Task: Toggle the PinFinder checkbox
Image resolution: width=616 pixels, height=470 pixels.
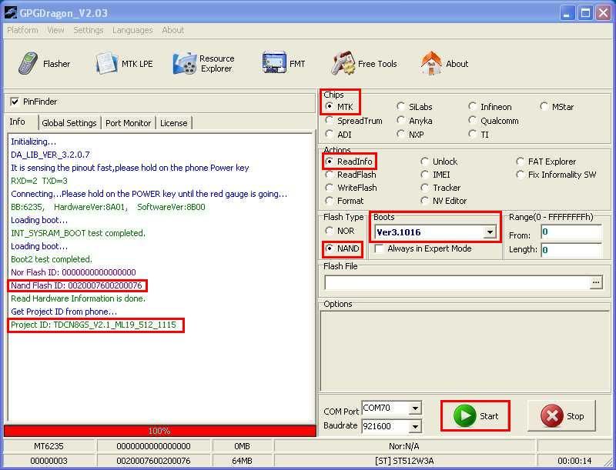Action: click(15, 102)
